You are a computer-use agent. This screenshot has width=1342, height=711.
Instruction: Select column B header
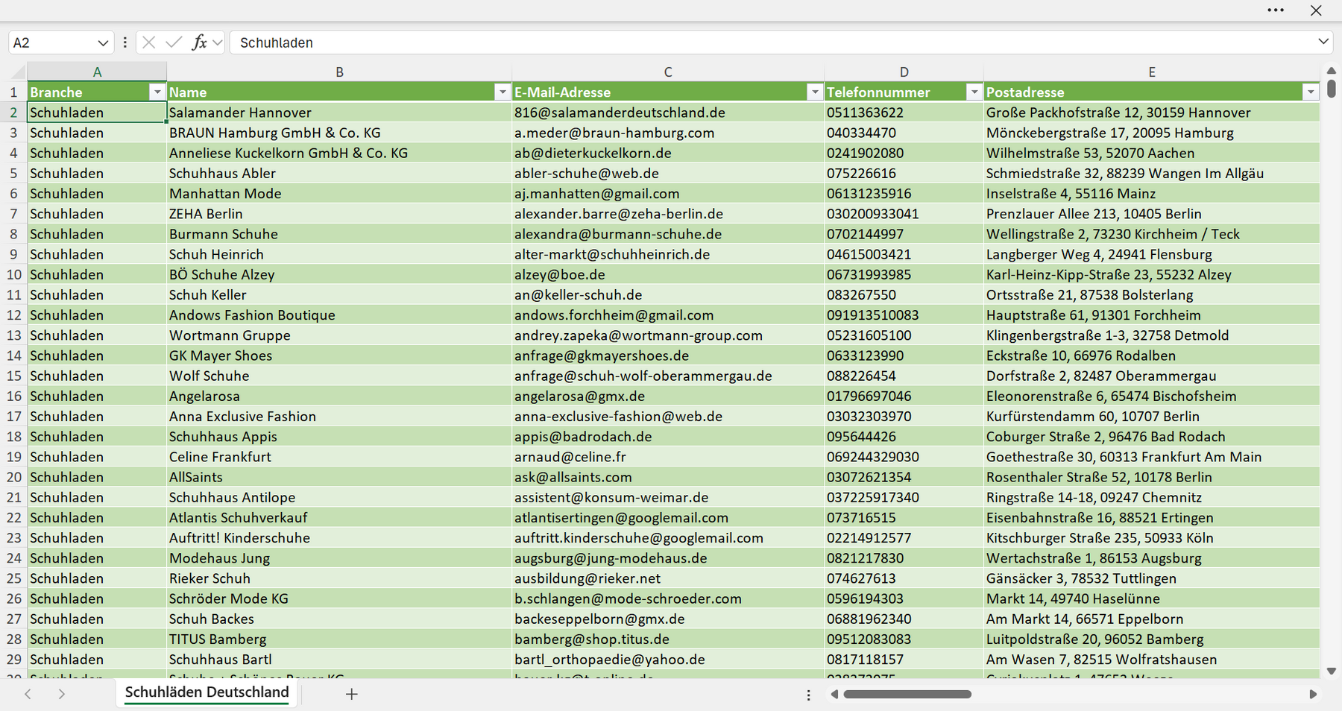click(339, 72)
